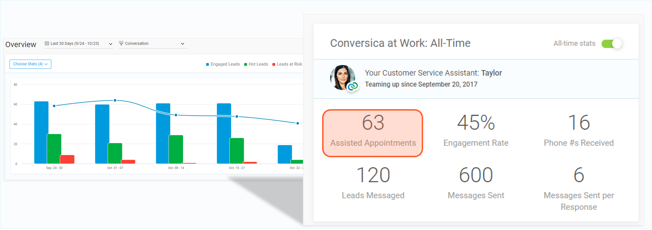Click the green bar for Oct. 15 - 21
The image size is (652, 230).
click(x=237, y=151)
